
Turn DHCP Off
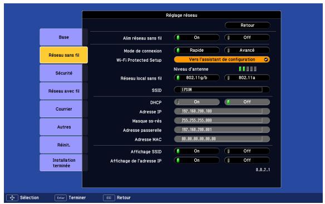point(247,102)
